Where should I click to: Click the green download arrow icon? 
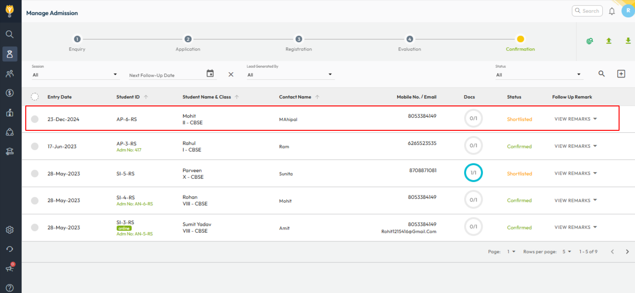[628, 41]
